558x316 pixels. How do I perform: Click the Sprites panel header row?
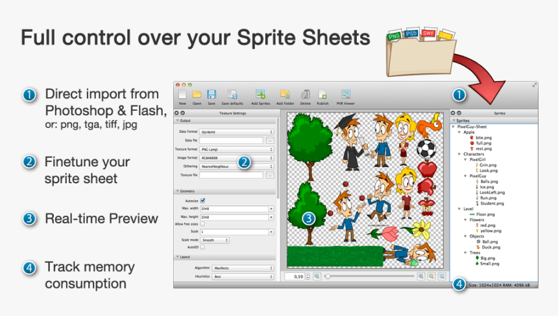(x=494, y=120)
